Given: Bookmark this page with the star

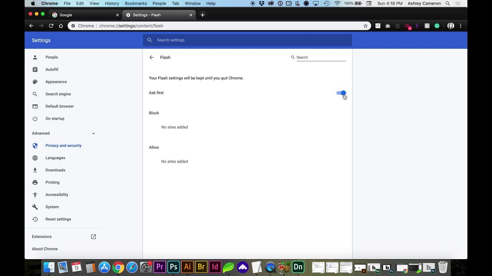Looking at the screenshot, I should 366,26.
